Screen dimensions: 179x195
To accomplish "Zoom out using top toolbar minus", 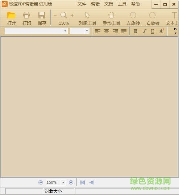I will coord(55,15).
